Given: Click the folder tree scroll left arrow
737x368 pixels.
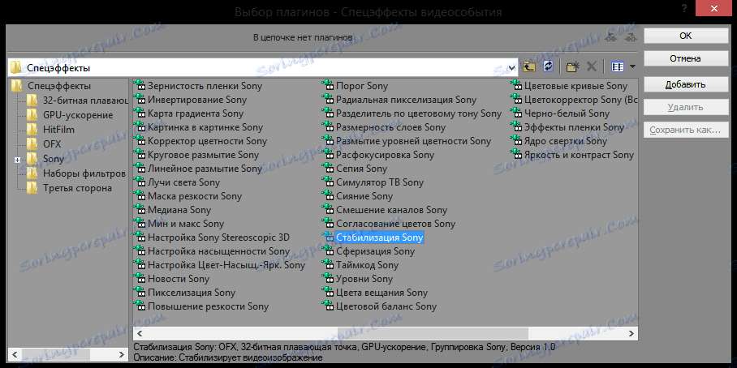Looking at the screenshot, I should coord(15,354).
